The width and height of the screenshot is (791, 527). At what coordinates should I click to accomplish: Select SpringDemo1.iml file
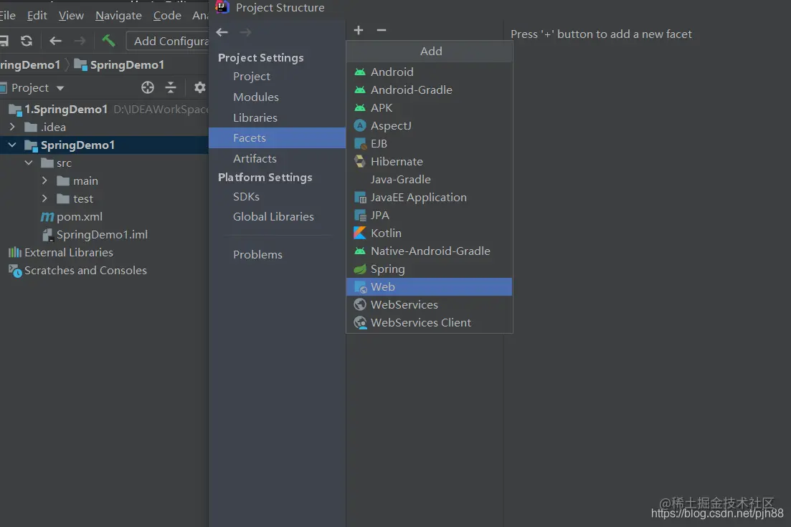pos(95,234)
